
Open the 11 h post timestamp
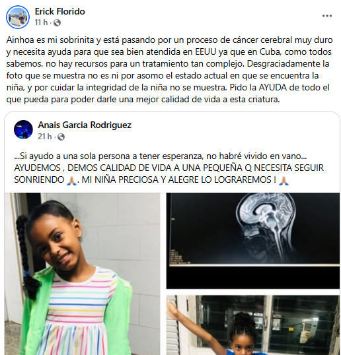coord(41,22)
